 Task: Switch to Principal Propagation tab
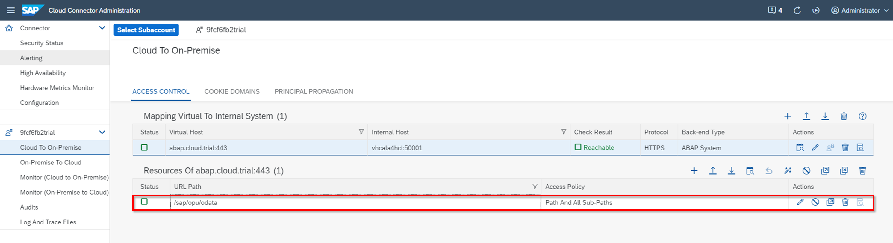pyautogui.click(x=314, y=91)
